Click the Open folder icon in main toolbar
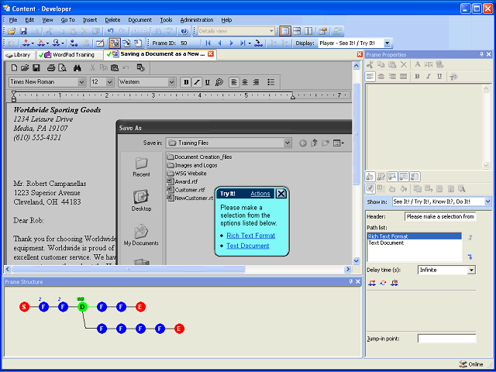The width and height of the screenshot is (496, 372). pyautogui.click(x=12, y=31)
